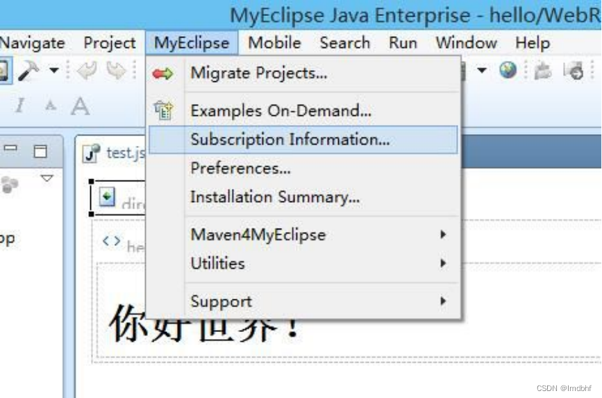The width and height of the screenshot is (602, 398).
Task: Click the redo forward arrow icon
Action: pyautogui.click(x=116, y=71)
